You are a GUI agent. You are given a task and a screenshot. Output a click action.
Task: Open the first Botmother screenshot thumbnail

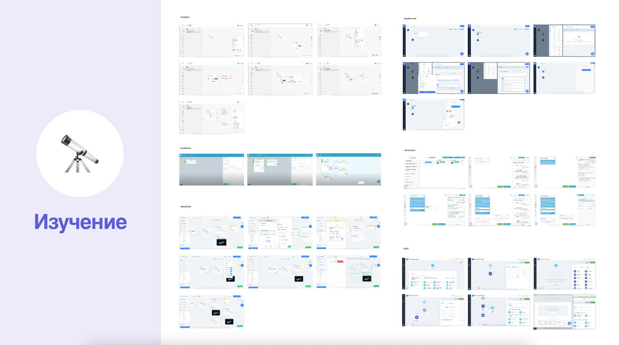(x=434, y=172)
